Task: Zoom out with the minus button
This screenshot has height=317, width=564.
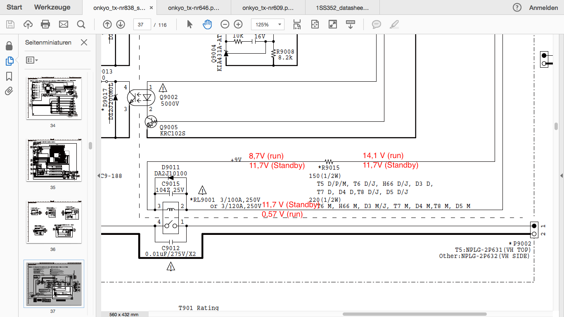Action: pos(225,24)
